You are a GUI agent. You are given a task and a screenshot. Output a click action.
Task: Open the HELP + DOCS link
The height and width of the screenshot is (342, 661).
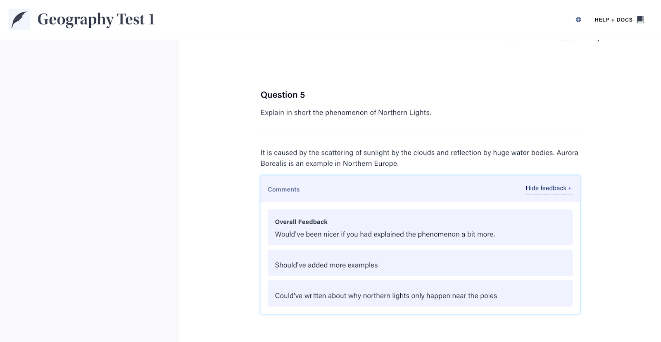pos(613,19)
